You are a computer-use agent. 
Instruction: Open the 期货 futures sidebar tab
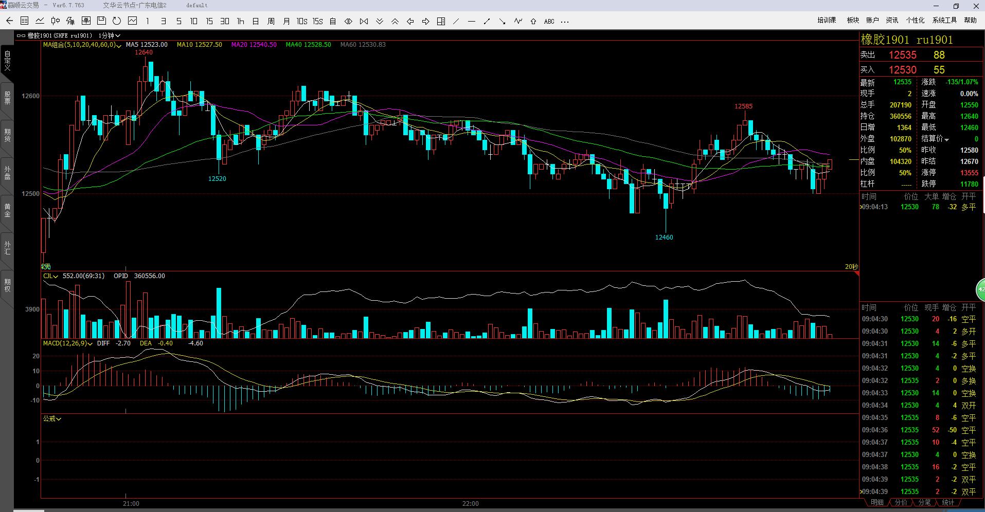pyautogui.click(x=7, y=135)
